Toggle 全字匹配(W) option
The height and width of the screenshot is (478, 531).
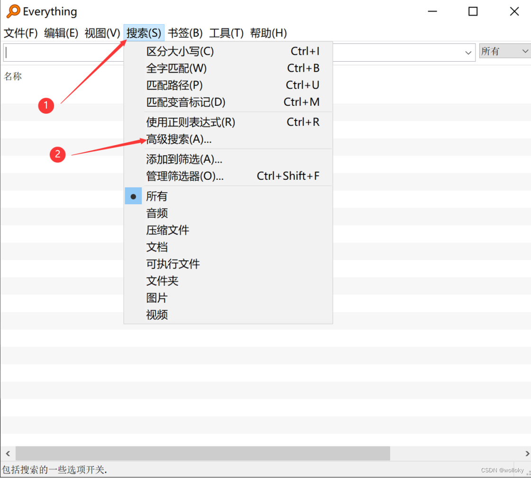(228, 68)
